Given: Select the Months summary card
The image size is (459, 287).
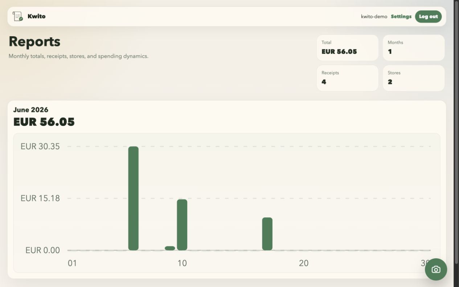Looking at the screenshot, I should point(414,48).
